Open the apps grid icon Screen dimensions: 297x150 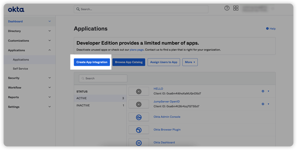pos(236,8)
